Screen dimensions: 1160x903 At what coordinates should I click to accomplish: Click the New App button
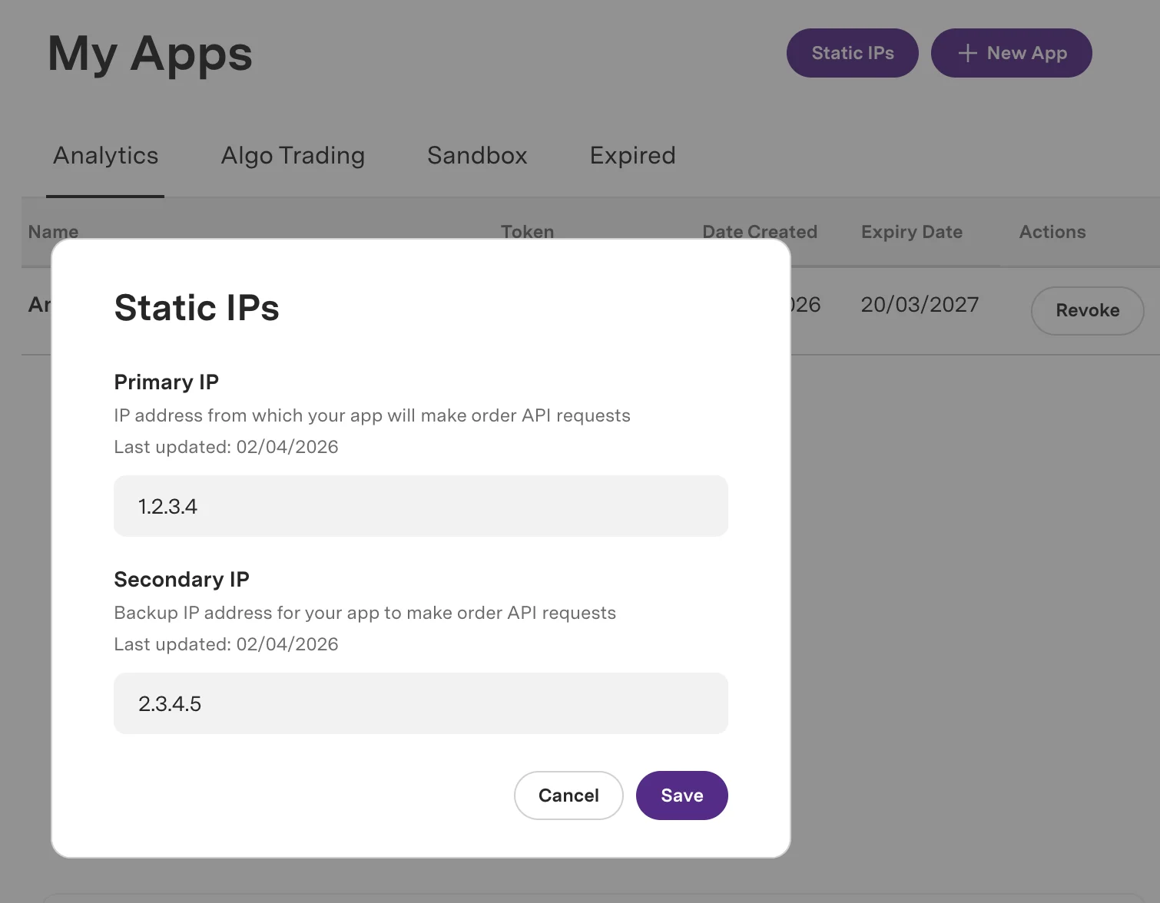click(x=1011, y=53)
